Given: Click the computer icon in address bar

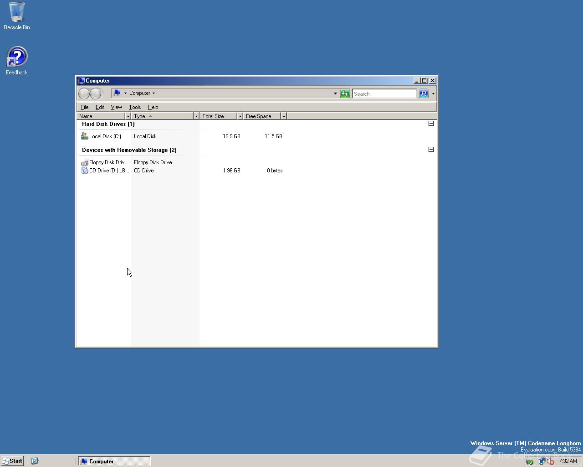Looking at the screenshot, I should (117, 93).
